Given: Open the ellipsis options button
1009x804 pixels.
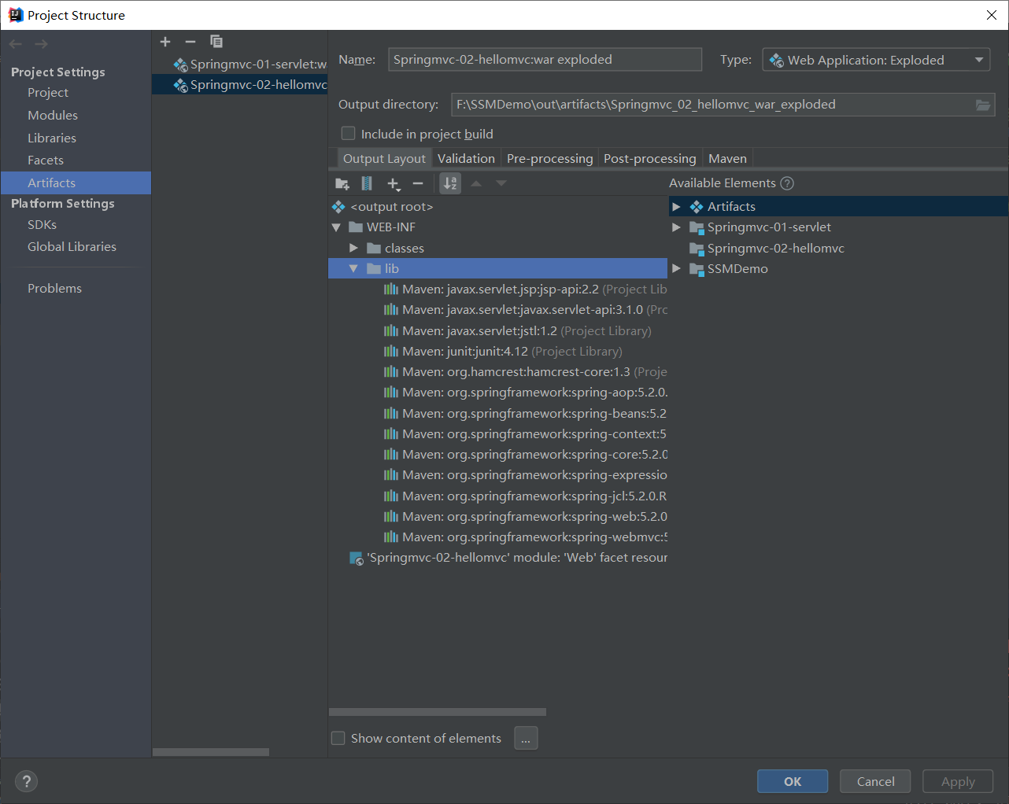Looking at the screenshot, I should [526, 738].
